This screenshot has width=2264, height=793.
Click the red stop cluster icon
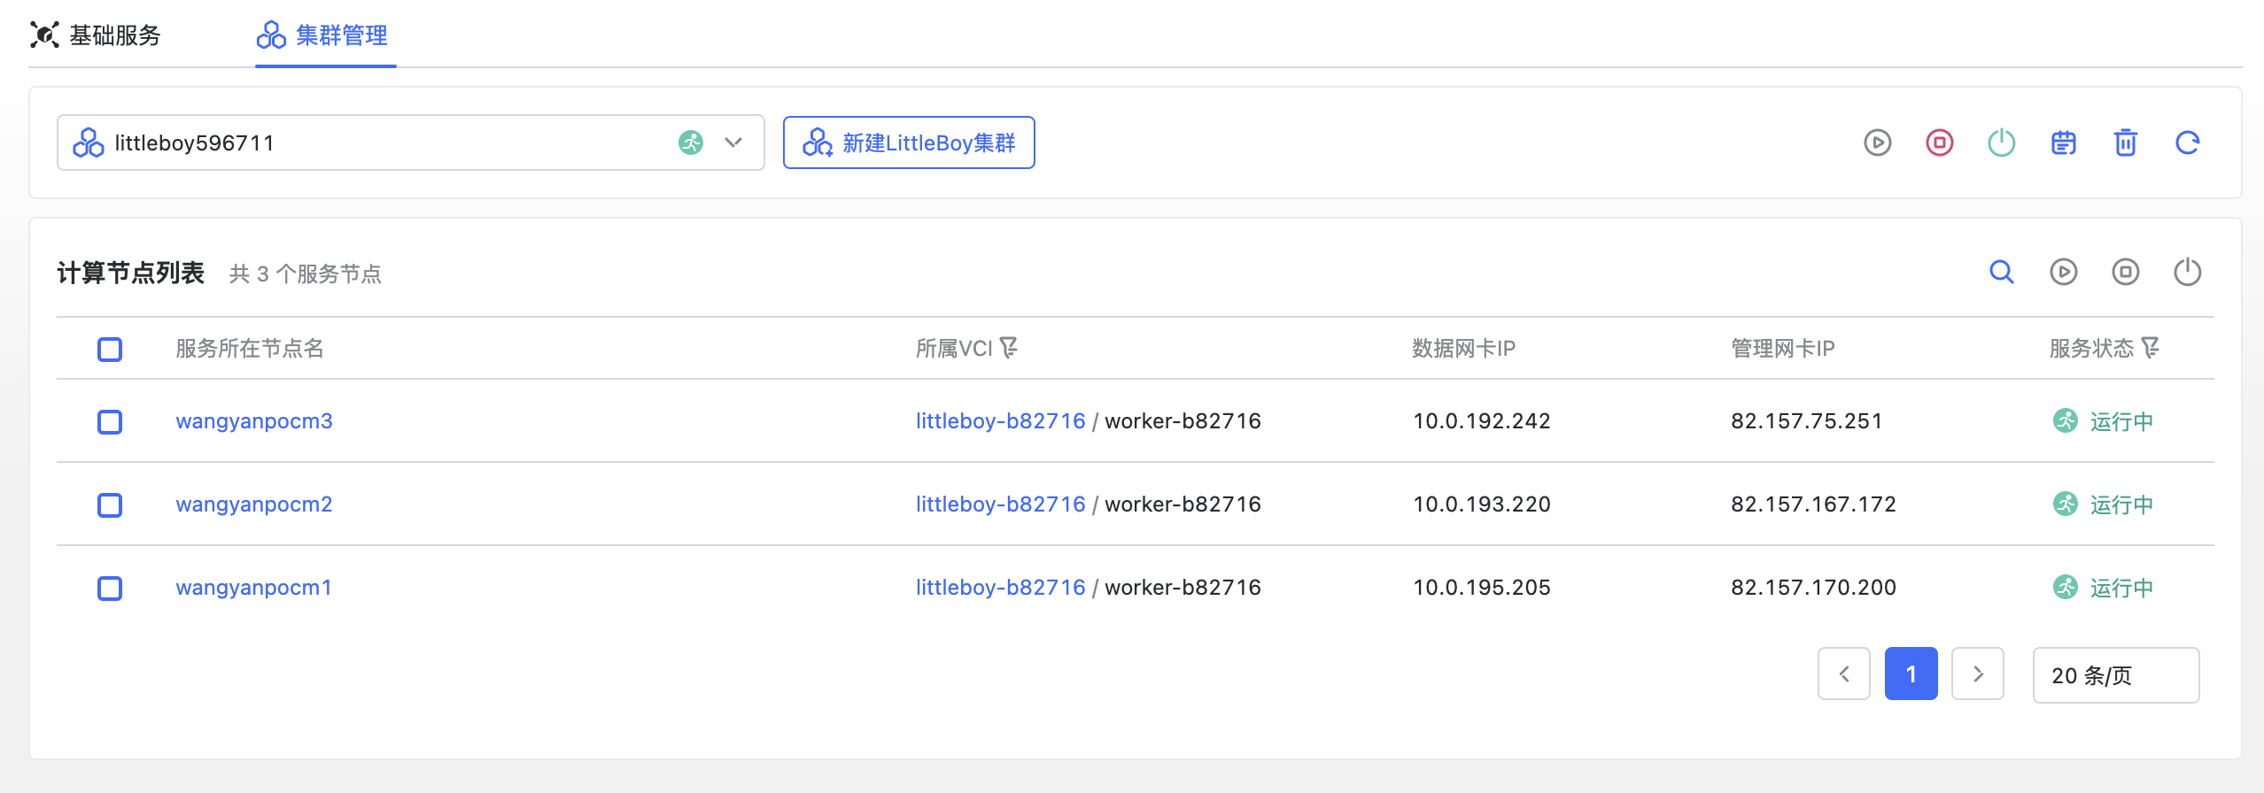[1939, 142]
